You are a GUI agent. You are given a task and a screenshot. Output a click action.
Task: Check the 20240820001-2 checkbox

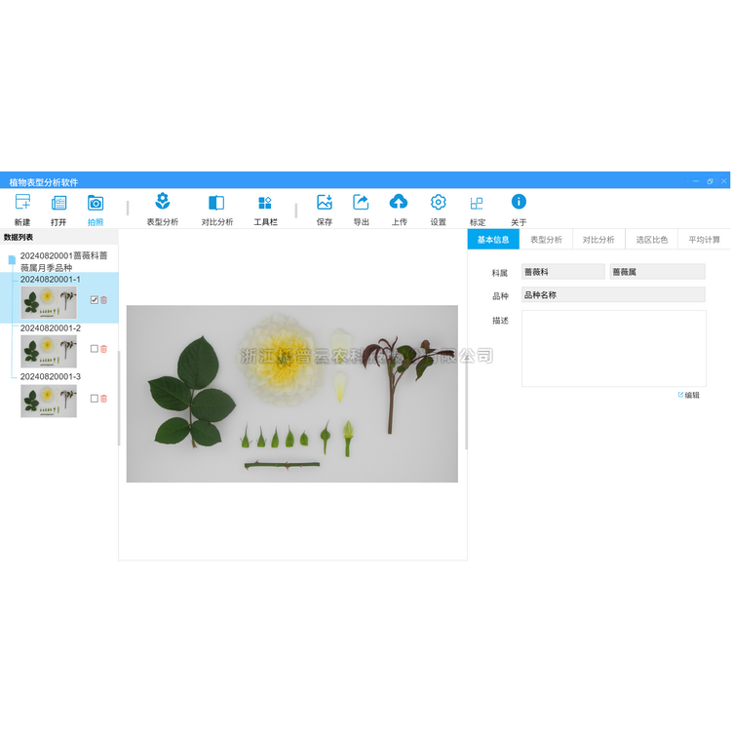94,349
